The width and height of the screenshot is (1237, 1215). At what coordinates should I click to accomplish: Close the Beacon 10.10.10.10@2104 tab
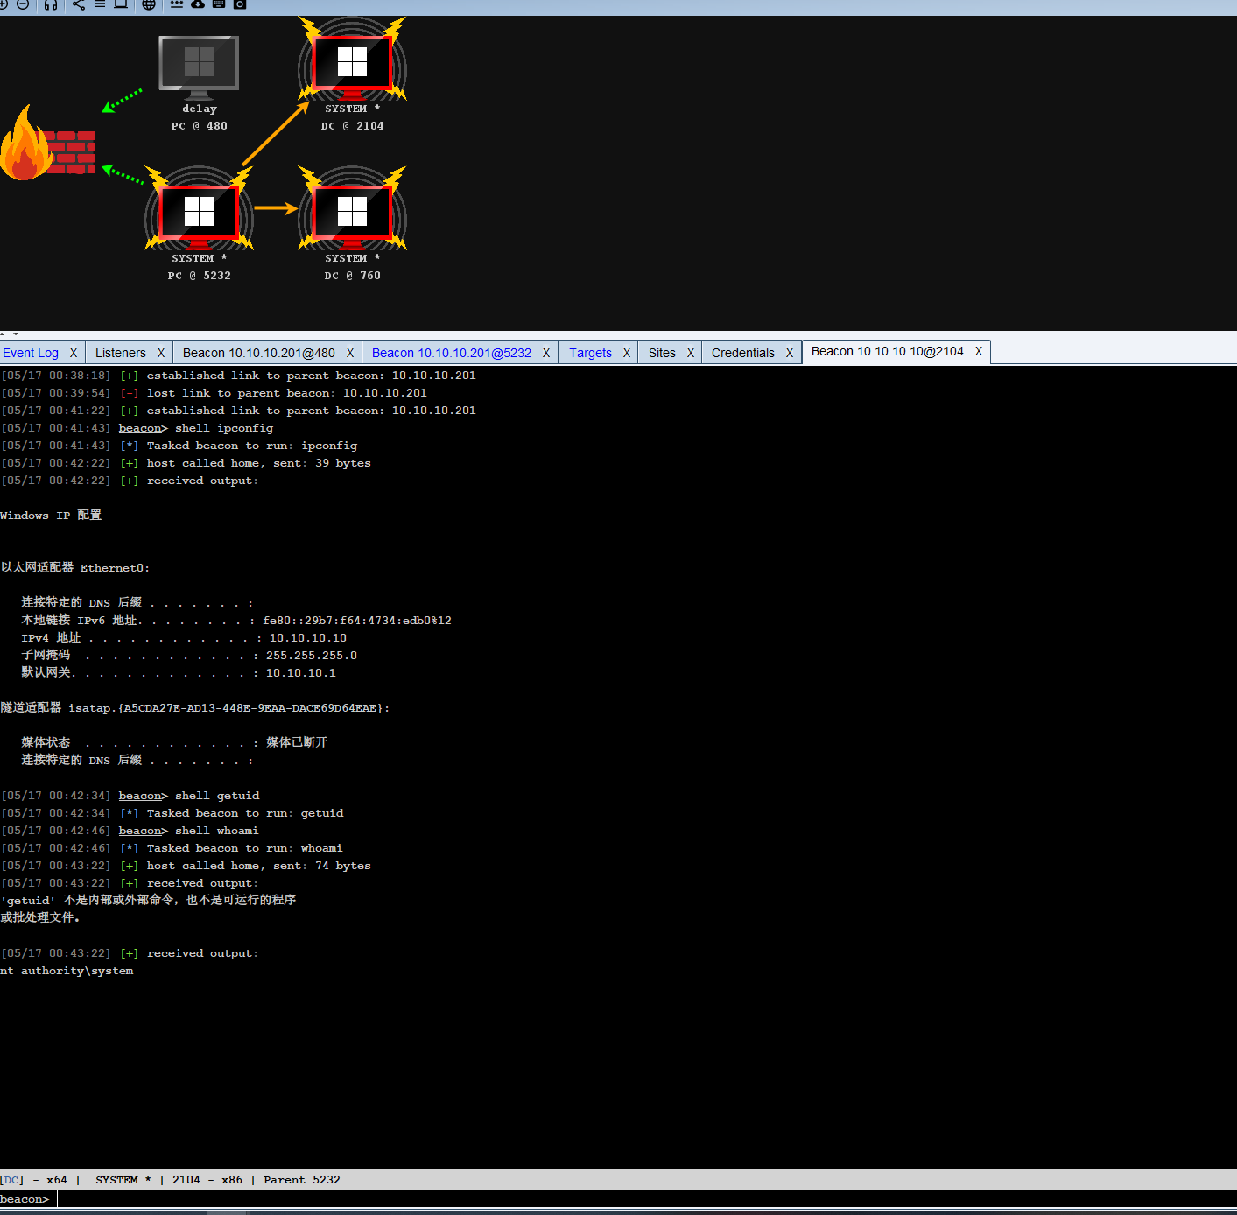(979, 351)
